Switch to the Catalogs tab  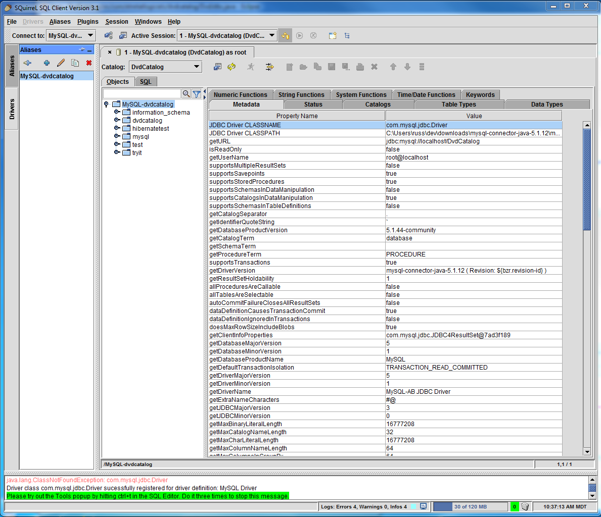pos(378,104)
